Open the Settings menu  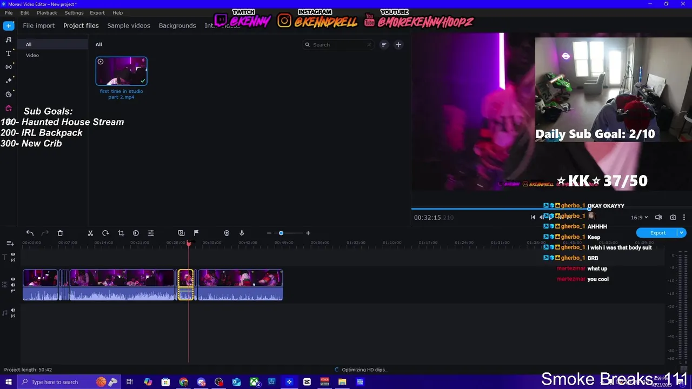[74, 12]
